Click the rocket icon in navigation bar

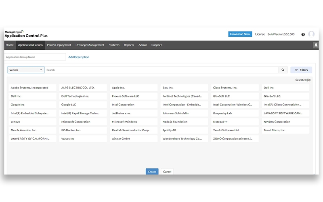pyautogui.click(x=316, y=45)
